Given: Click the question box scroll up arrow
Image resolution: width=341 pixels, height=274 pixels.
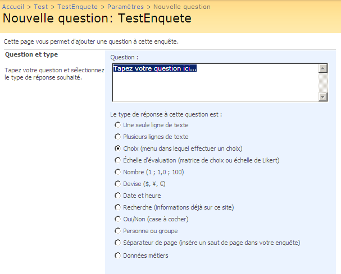Looking at the screenshot, I should coord(322,68).
